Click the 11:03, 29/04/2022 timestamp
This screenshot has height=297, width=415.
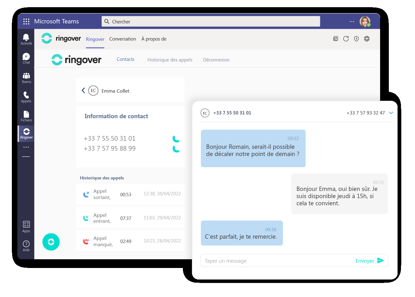162,218
